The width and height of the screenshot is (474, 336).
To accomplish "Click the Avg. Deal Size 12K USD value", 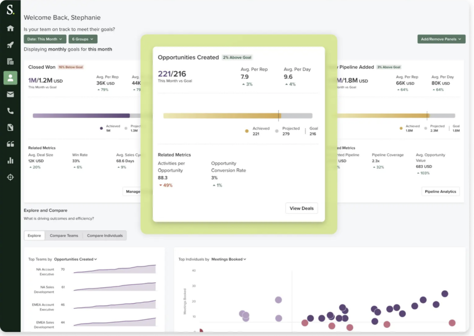I will point(36,161).
